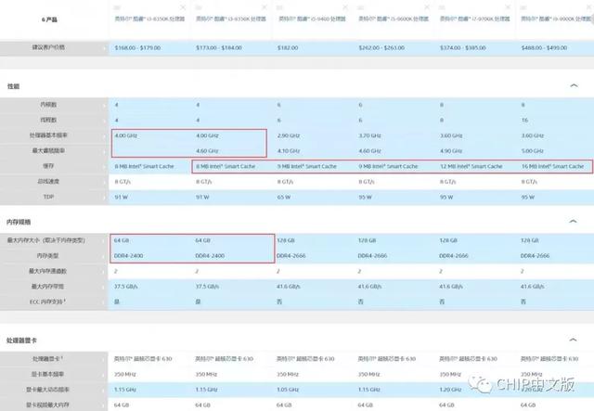Select the 4.10 GHz turbo frequency value
Viewport: 594px width, 411px height.
(289, 151)
